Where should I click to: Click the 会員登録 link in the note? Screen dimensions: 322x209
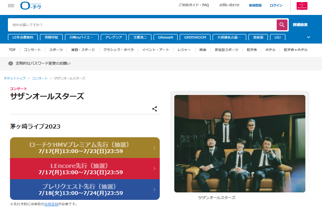pos(51,204)
